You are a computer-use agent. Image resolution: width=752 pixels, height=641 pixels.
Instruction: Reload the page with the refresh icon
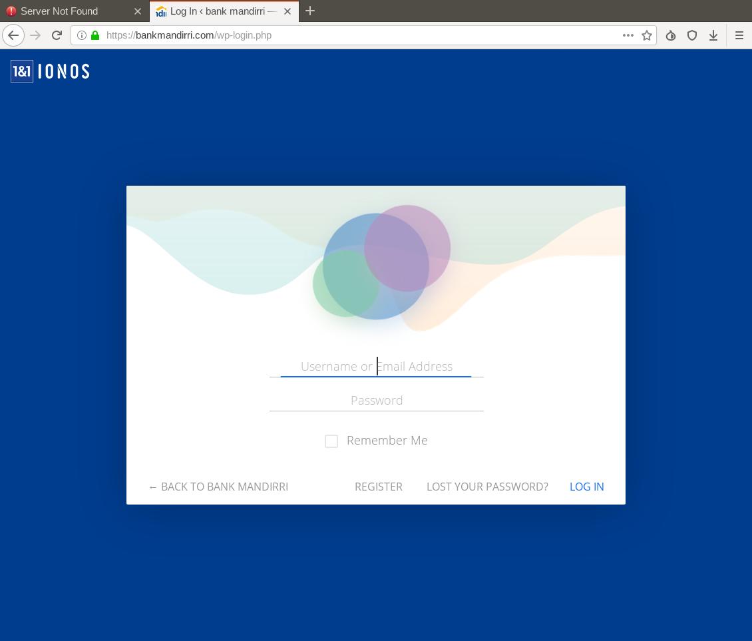(x=57, y=35)
